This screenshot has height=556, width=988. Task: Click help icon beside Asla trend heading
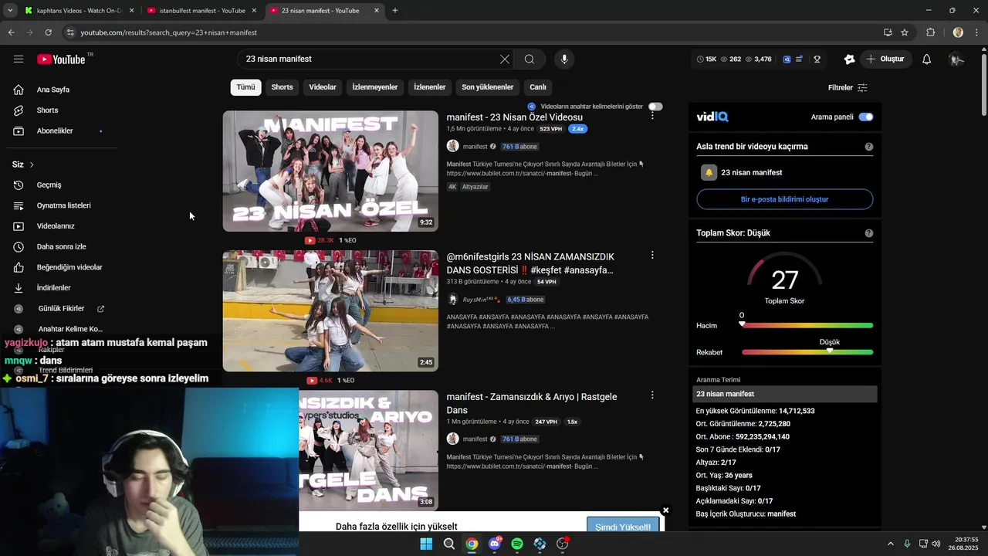[869, 147]
